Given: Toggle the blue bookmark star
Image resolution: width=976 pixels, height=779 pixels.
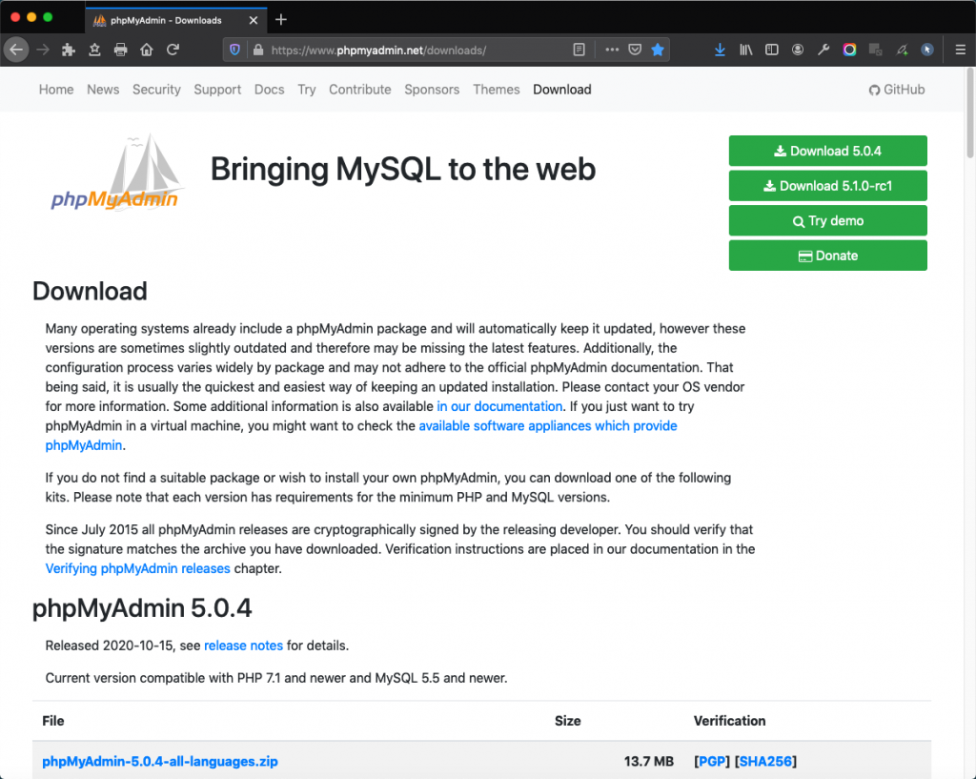Looking at the screenshot, I should point(658,50).
